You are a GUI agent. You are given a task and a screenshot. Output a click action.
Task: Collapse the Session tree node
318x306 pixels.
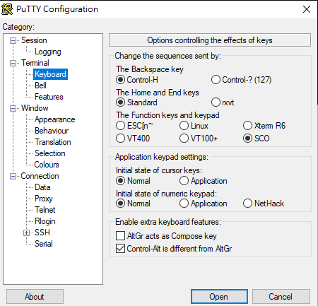click(13, 40)
